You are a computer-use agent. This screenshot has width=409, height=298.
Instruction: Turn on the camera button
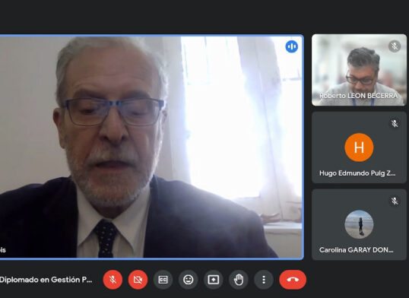click(138, 280)
